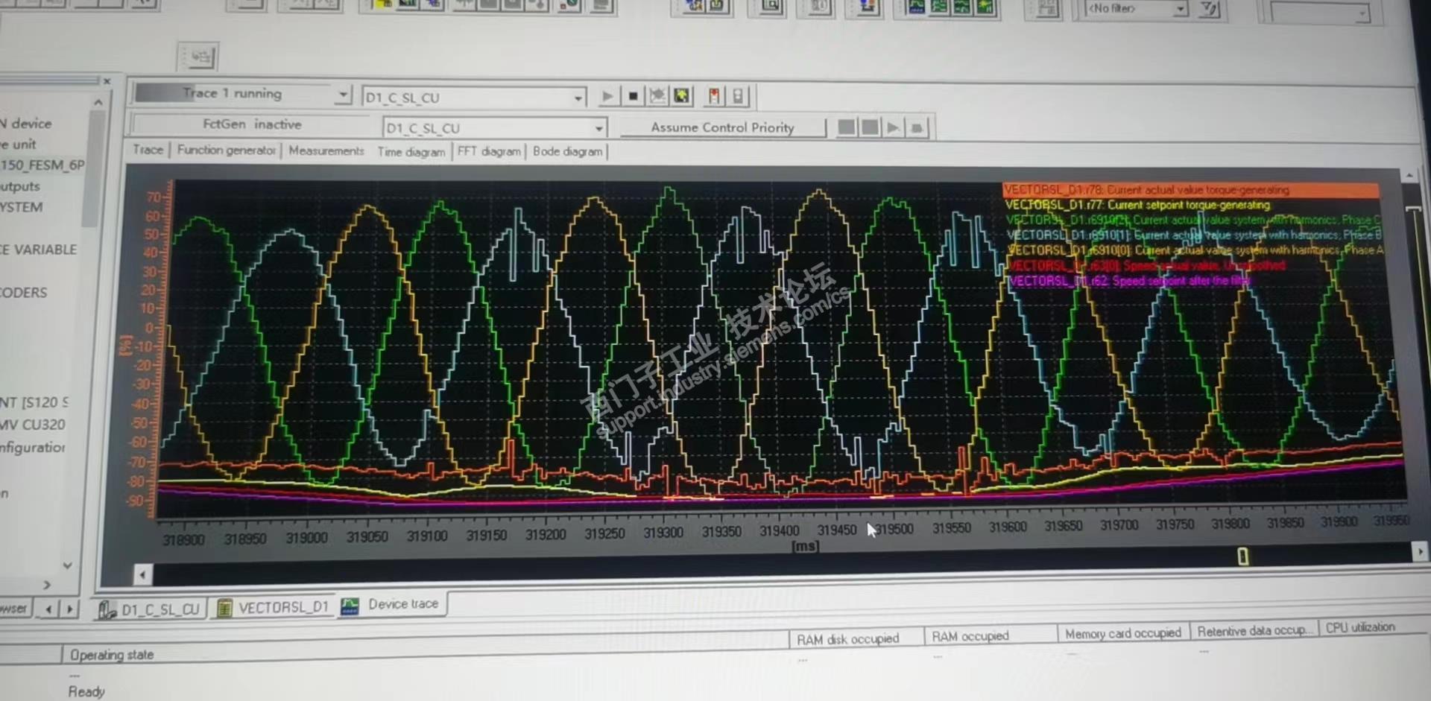Click the previous tab arrow near browser tab
This screenshot has height=701, width=1431.
[48, 609]
